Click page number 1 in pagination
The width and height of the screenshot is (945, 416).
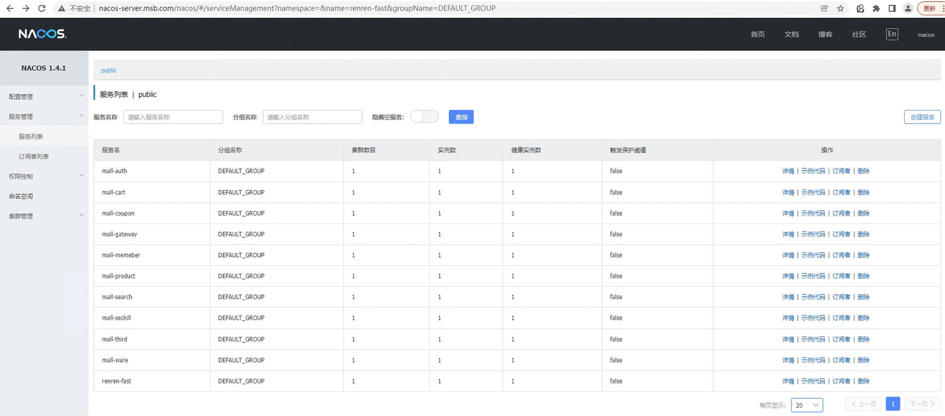pos(893,404)
